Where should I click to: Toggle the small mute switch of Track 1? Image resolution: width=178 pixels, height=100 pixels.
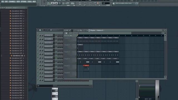tap(76, 42)
